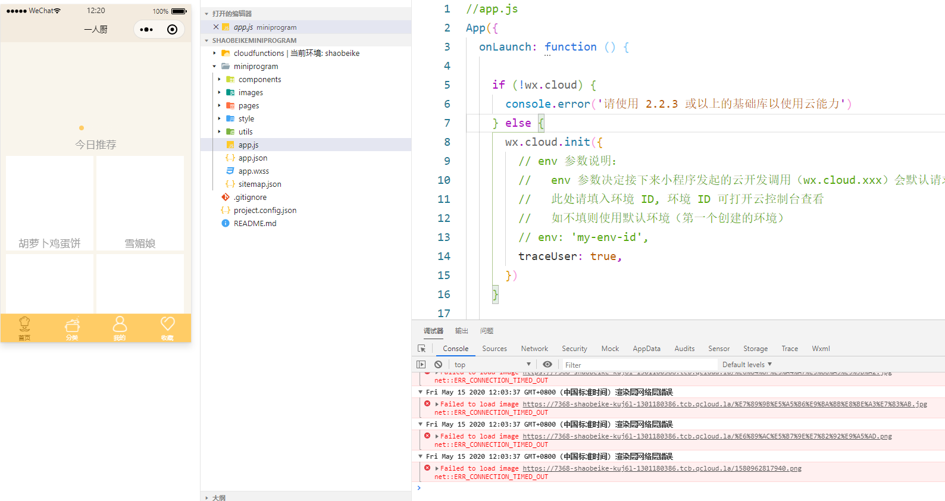
Task: Open the Mock tab
Action: 610,349
